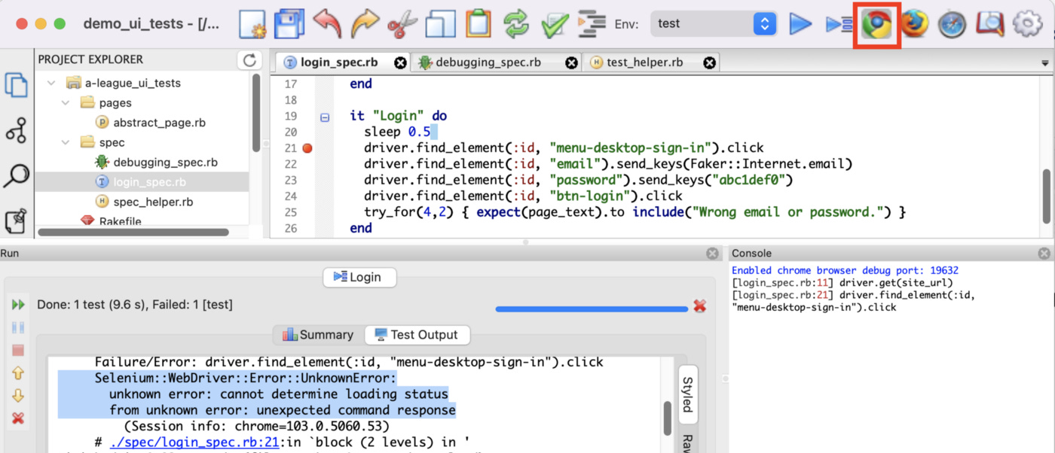The image size is (1055, 453).
Task: Switch to the test_helper.rb editor tab
Action: [644, 62]
